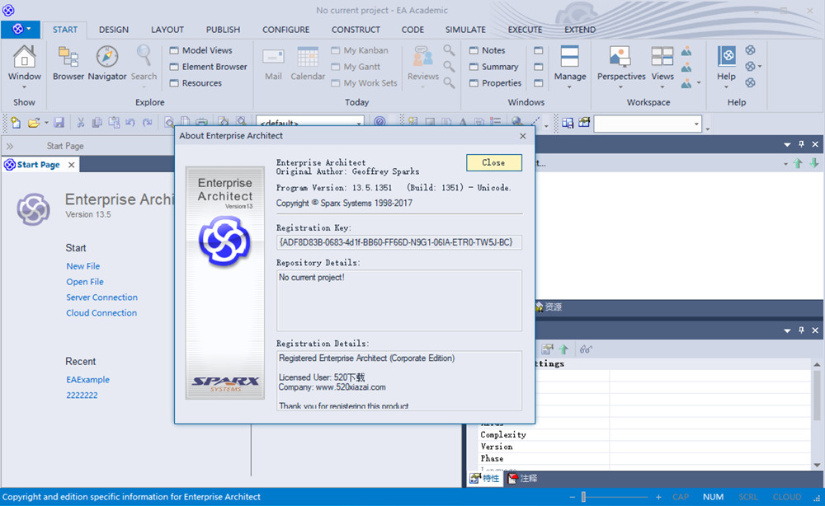Click the Paste toolbar icon
825x506 pixels.
114,123
